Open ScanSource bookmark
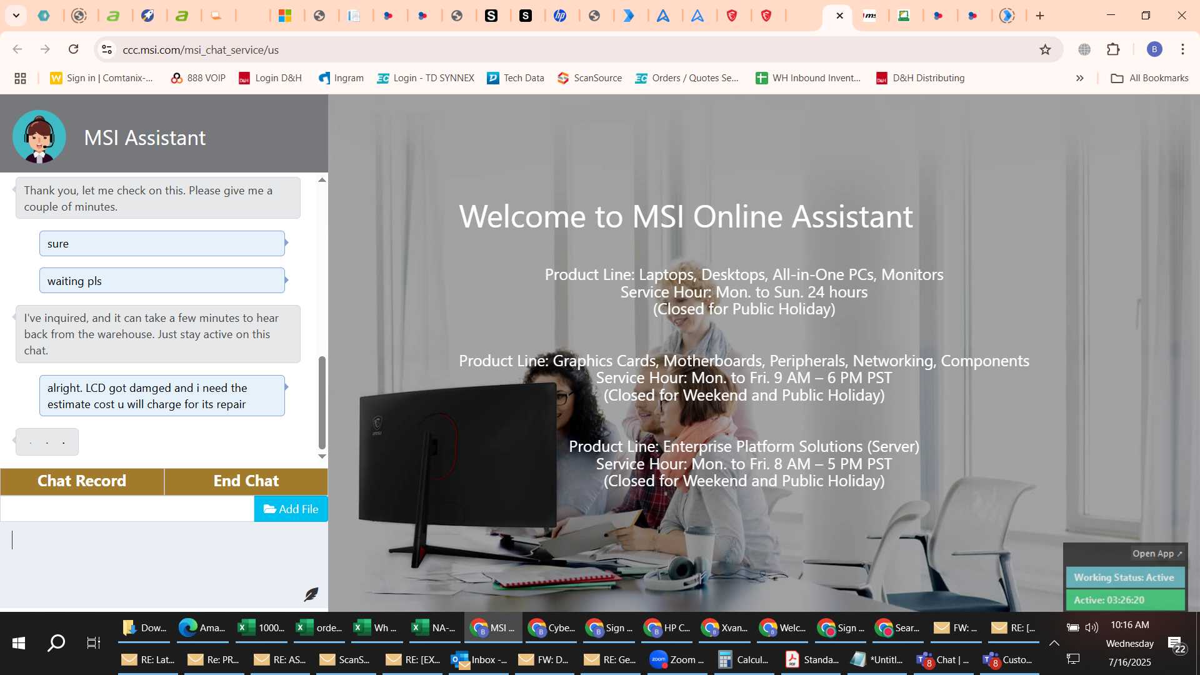This screenshot has height=675, width=1200. tap(590, 78)
